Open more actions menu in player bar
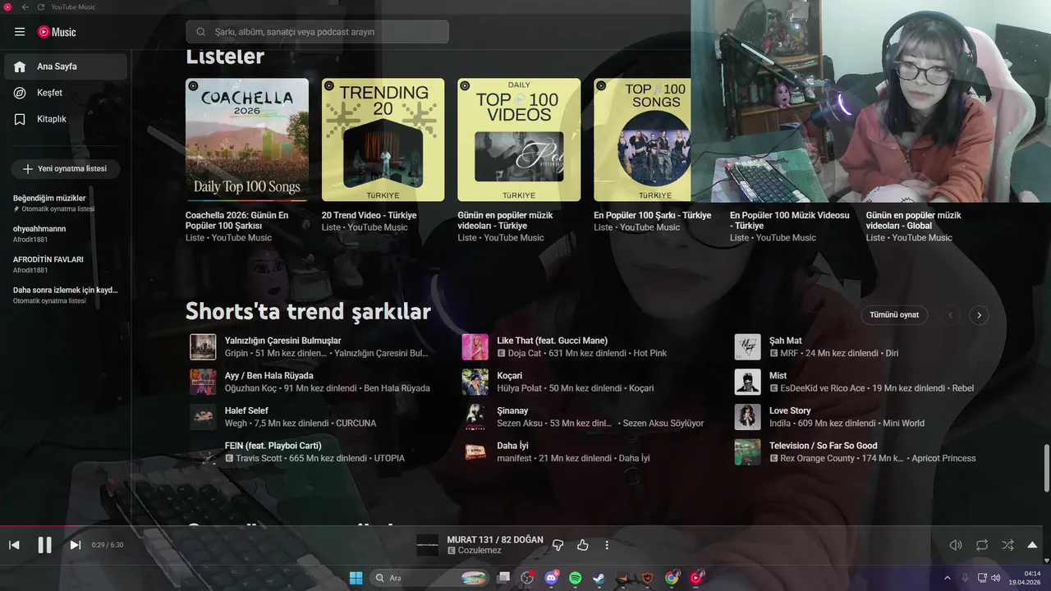 coord(607,545)
